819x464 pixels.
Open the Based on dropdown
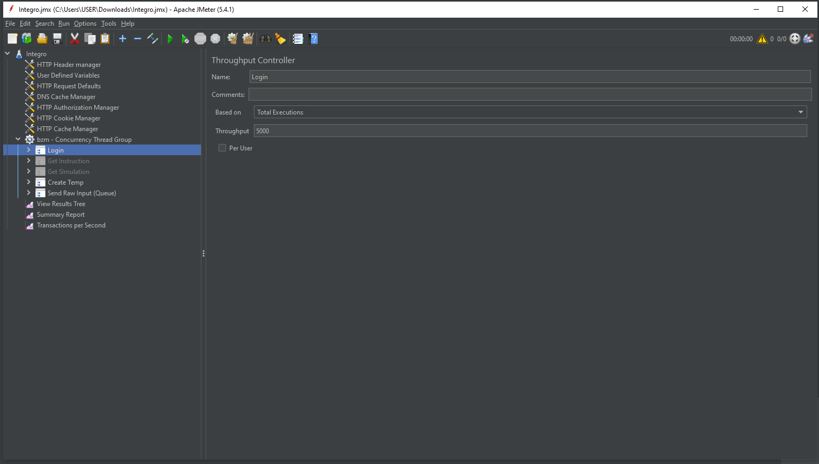[x=801, y=112]
